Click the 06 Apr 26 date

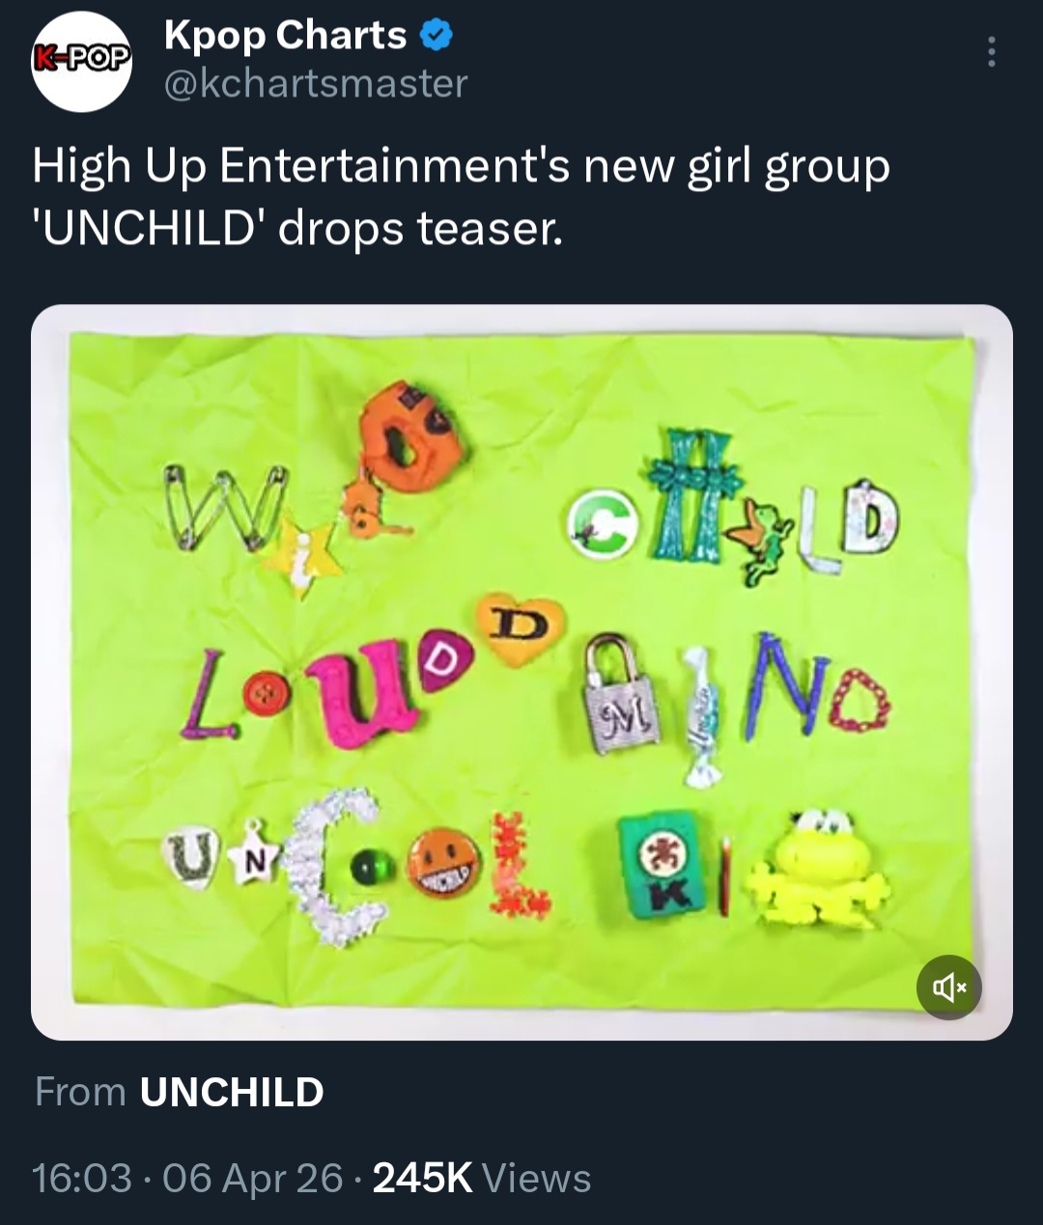coord(253,1179)
